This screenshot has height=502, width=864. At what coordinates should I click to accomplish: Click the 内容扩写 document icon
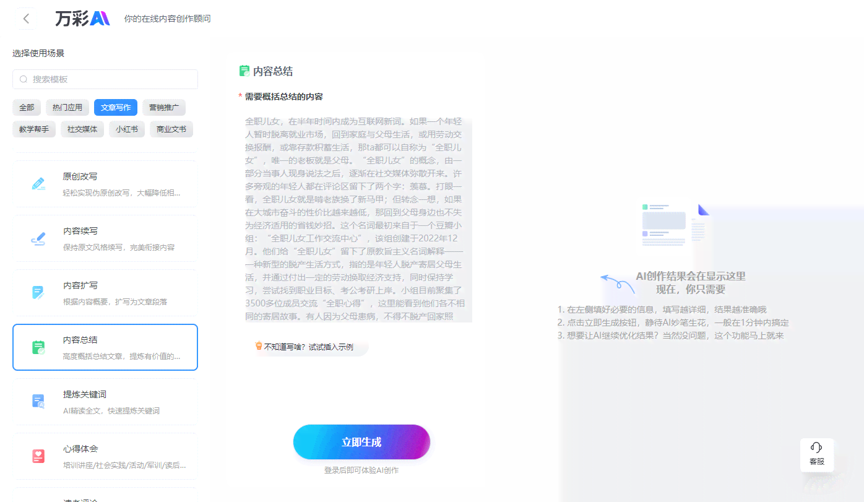38,293
